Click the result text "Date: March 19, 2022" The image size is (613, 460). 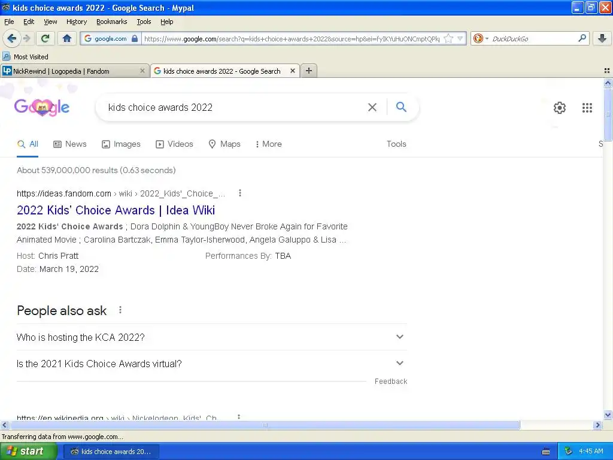(57, 269)
